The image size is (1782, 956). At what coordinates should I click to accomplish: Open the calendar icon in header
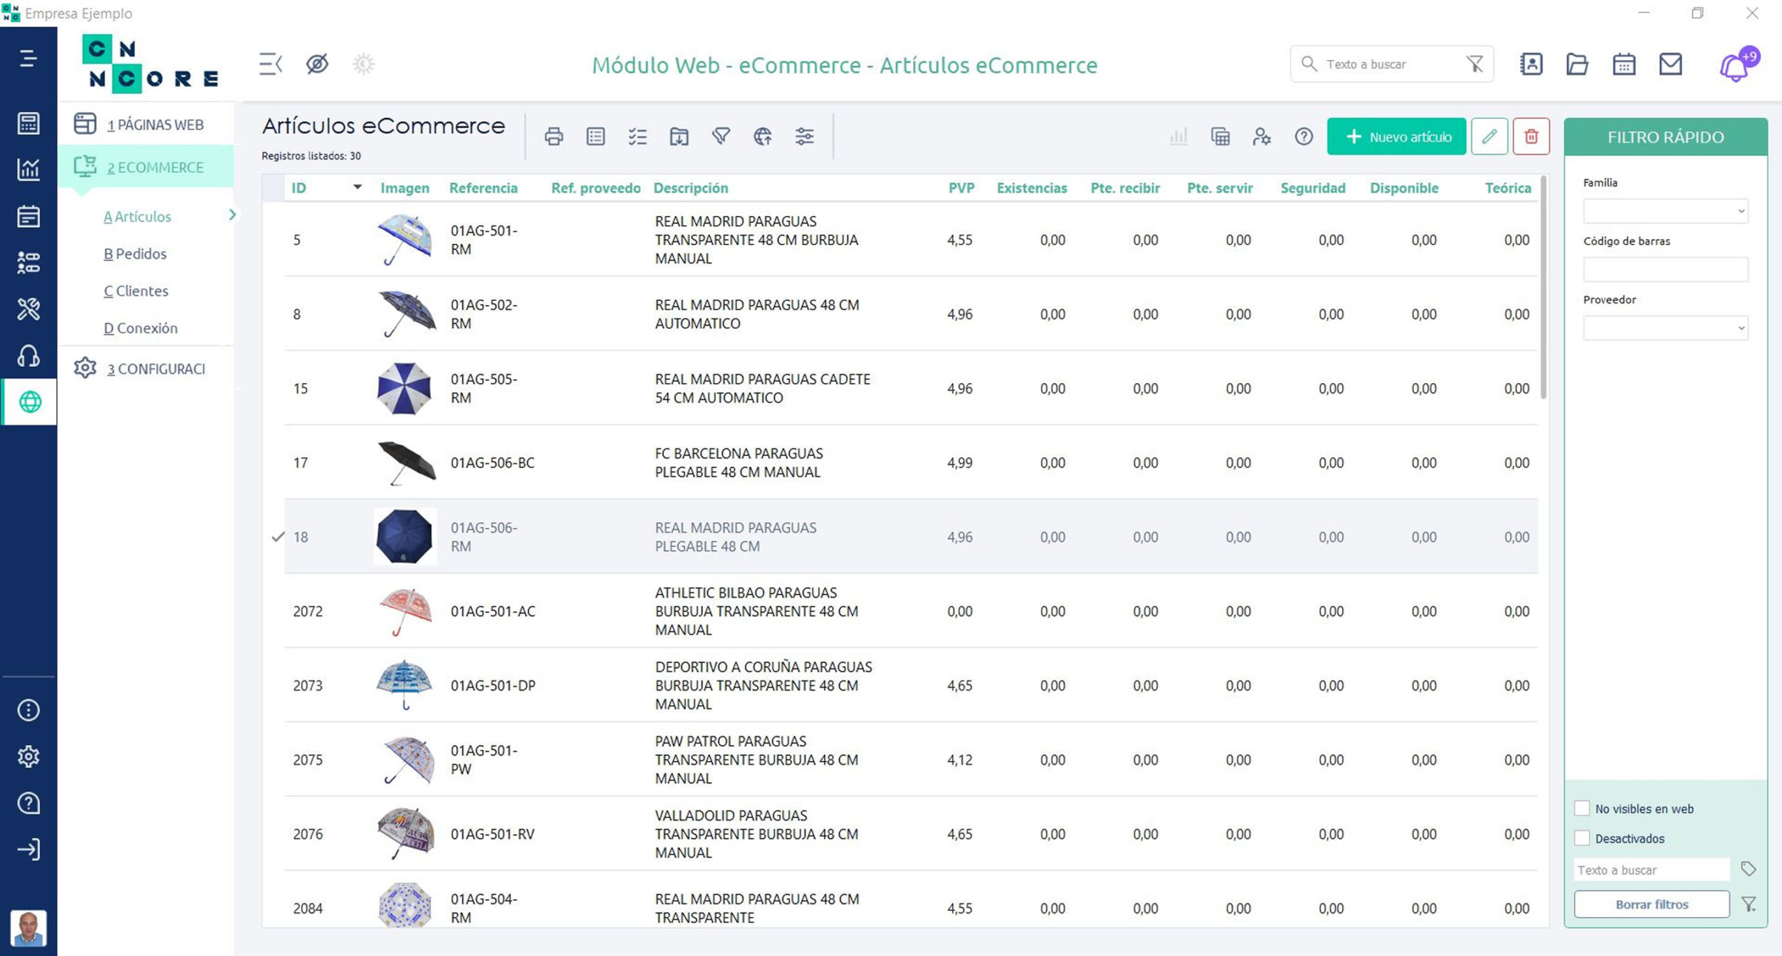(x=1624, y=64)
